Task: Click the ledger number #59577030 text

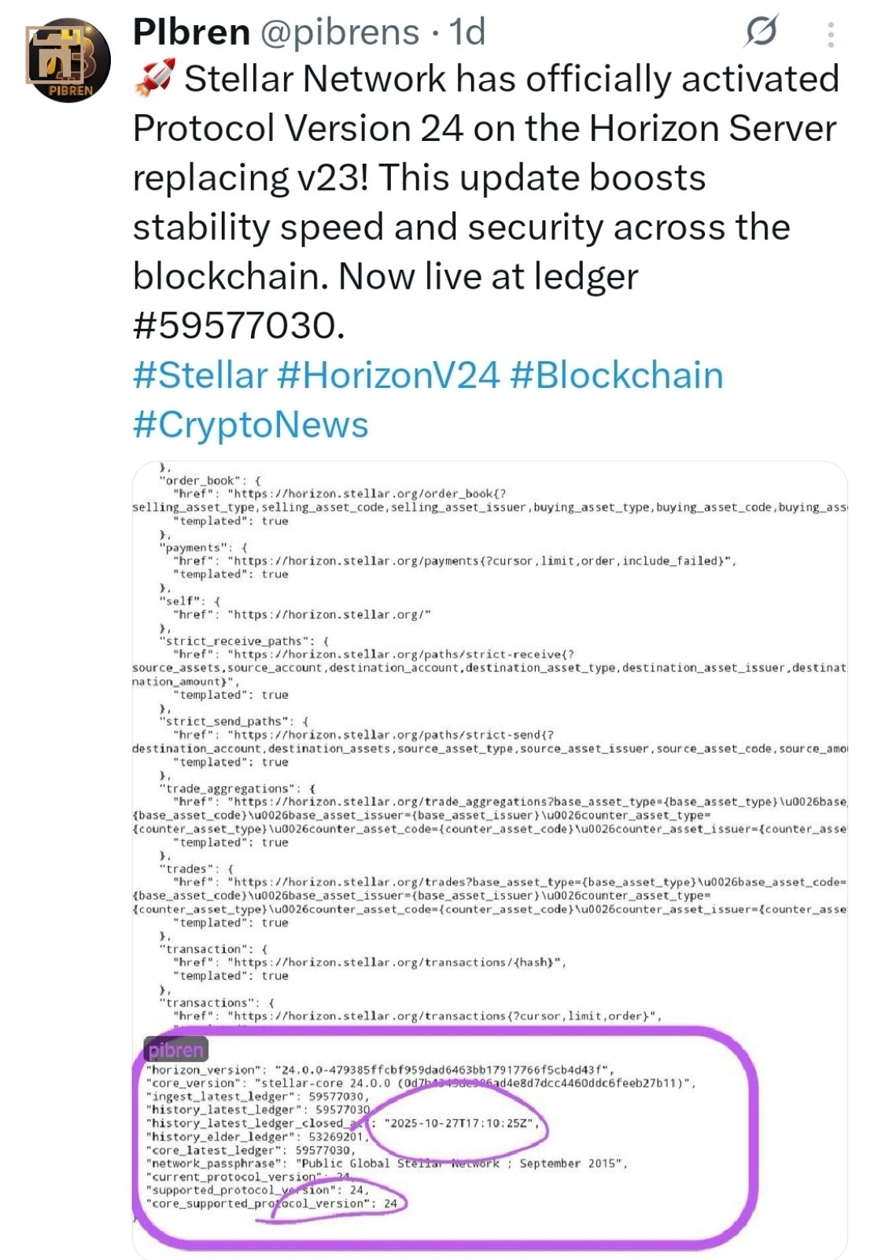Action: click(x=238, y=326)
